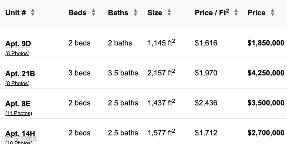The image size is (287, 144).
Task: Open the Apt. 8E listing link
Action: click(18, 104)
